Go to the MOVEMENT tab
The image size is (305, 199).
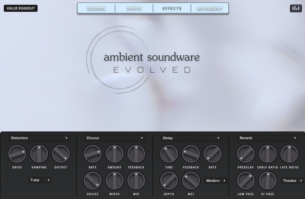(210, 8)
